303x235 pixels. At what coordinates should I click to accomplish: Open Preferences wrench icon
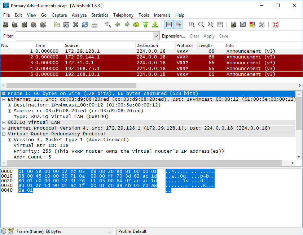click(262, 25)
